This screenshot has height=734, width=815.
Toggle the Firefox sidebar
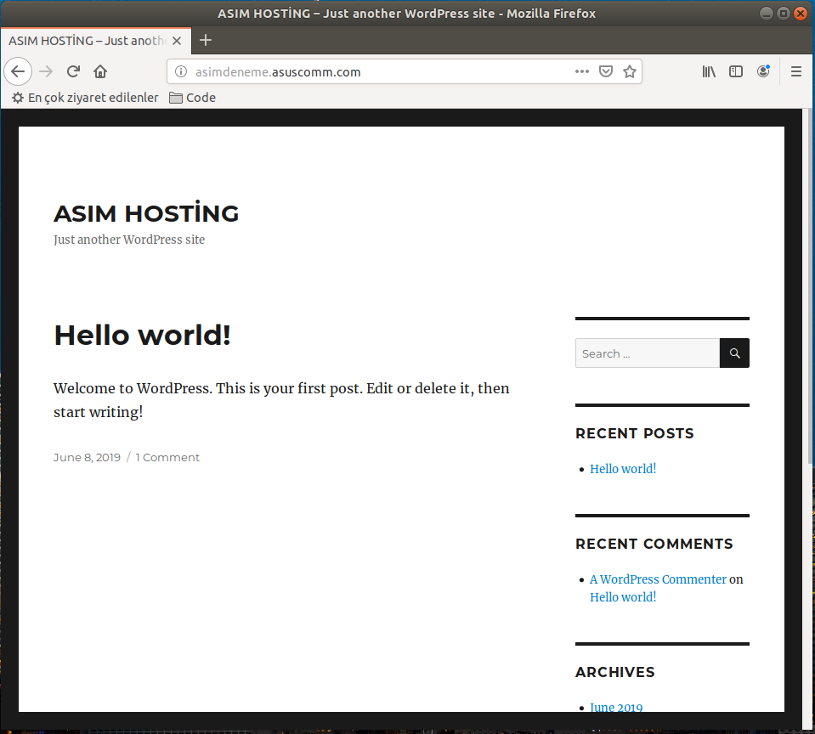(735, 71)
